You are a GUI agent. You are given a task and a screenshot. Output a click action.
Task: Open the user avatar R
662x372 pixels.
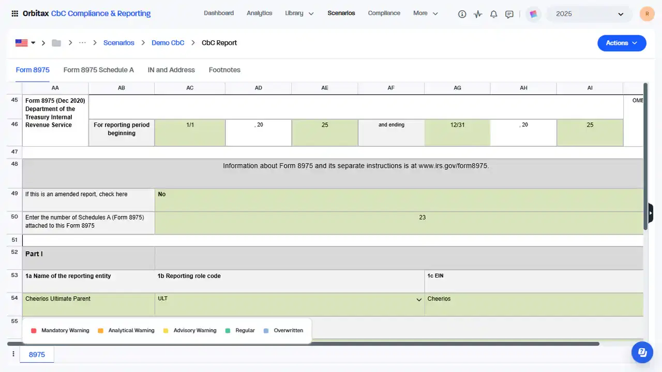click(x=647, y=14)
